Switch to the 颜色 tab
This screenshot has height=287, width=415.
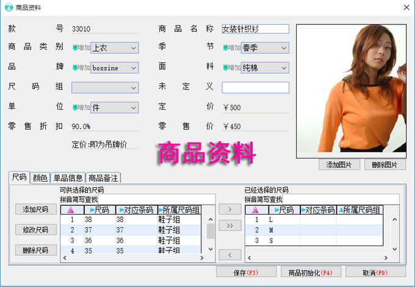40,178
